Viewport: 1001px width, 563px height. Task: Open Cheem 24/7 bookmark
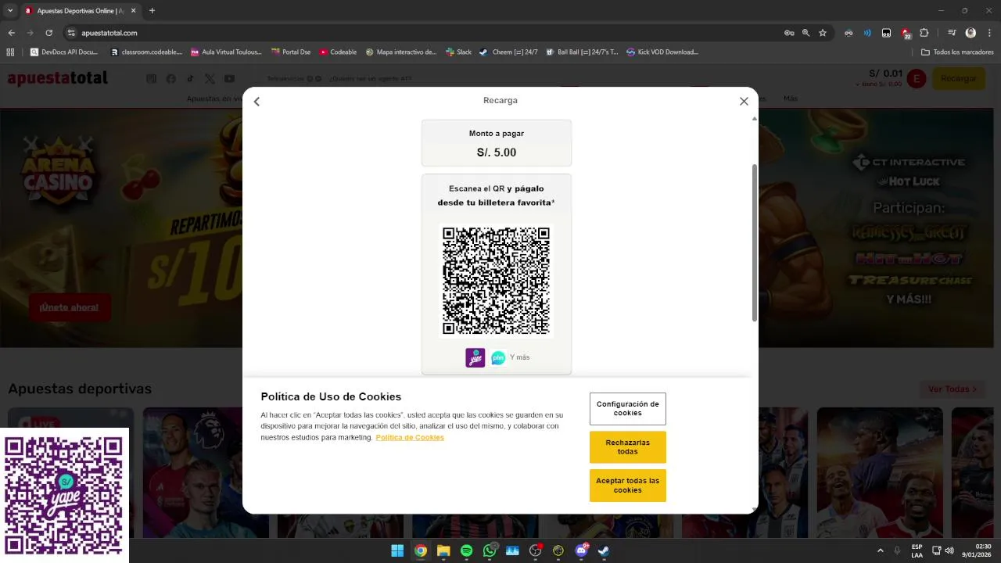coord(508,52)
